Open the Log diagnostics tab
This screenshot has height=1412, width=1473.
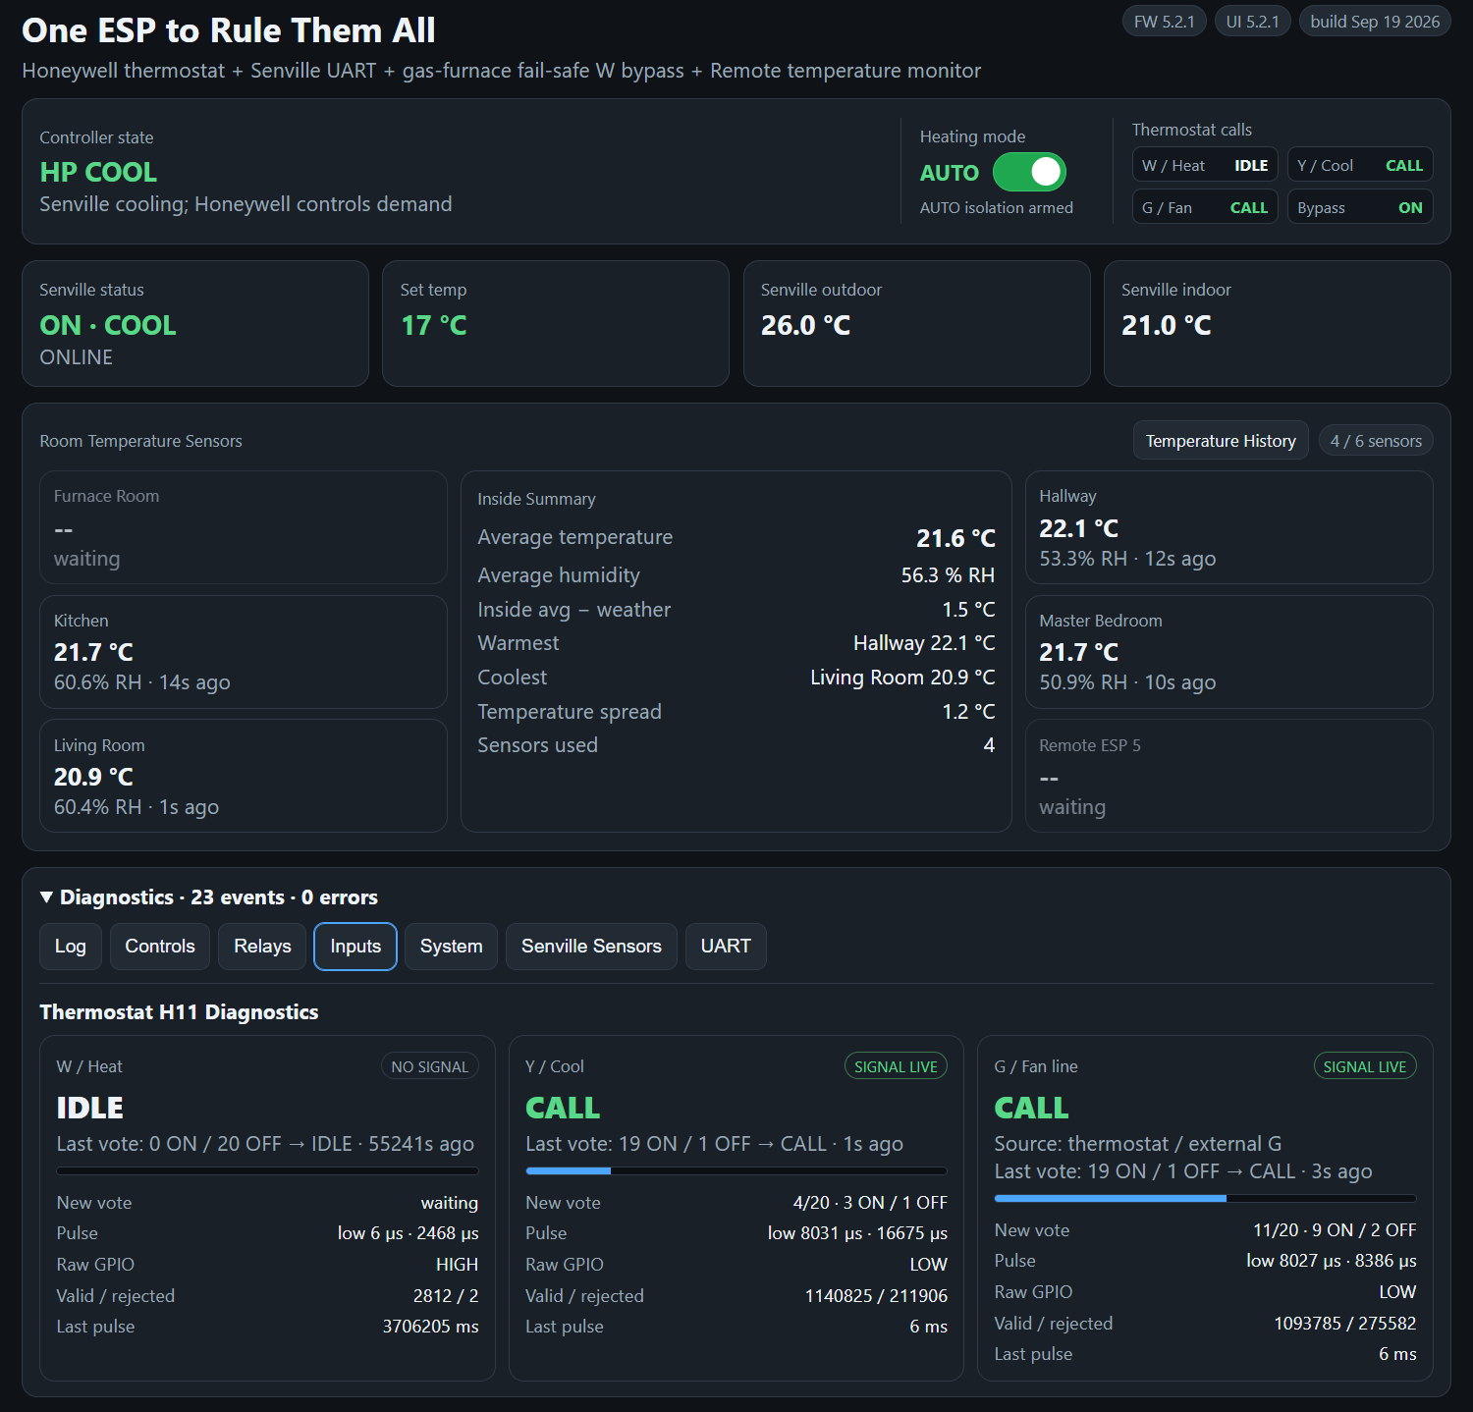click(x=71, y=947)
